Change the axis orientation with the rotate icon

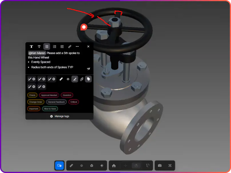[x=148, y=166]
